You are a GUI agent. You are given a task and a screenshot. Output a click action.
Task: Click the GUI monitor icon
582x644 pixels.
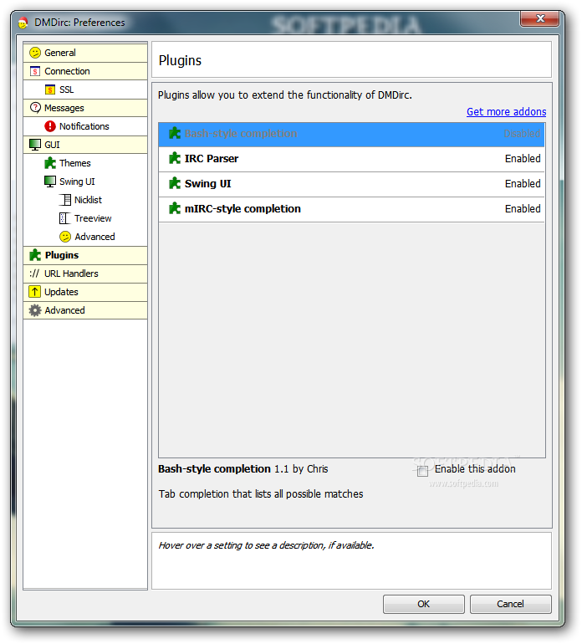[x=35, y=145]
